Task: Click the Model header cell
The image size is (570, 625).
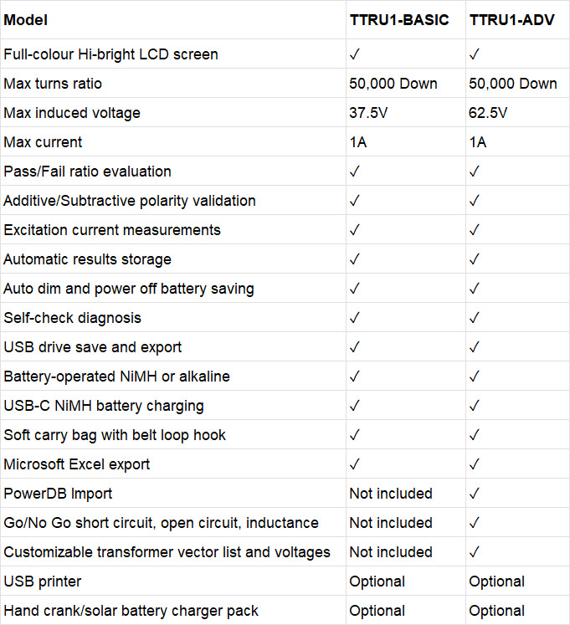Action: (26, 19)
